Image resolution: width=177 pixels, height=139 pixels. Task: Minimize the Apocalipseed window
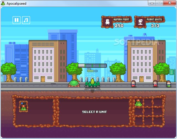pos(152,3)
